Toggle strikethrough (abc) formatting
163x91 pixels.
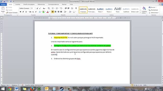[30, 12]
